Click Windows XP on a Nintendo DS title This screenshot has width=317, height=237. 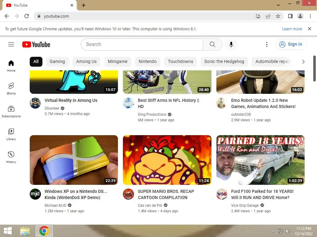tap(76, 194)
